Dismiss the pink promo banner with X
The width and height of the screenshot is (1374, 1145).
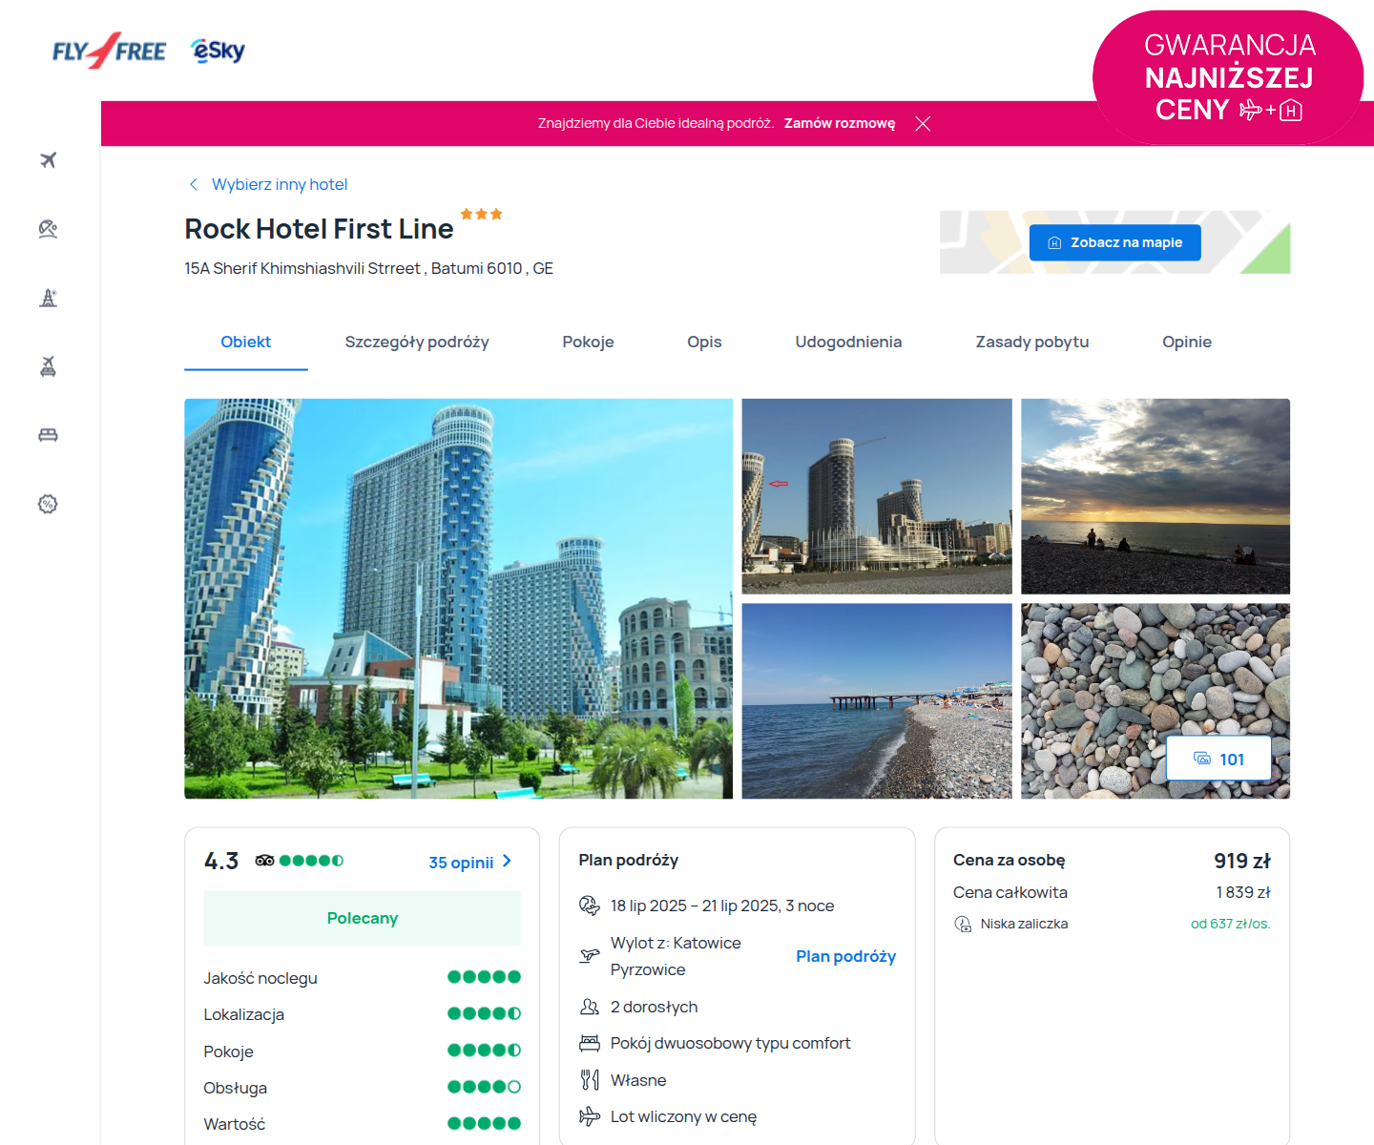point(923,124)
